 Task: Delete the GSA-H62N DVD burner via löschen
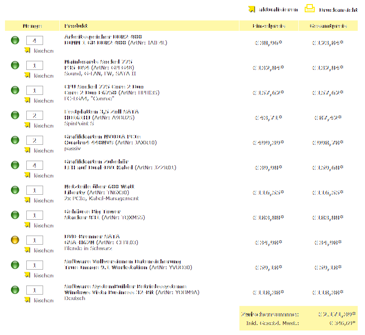click(x=44, y=251)
